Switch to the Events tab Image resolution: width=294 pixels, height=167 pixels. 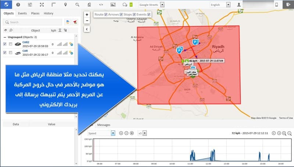[22, 13]
